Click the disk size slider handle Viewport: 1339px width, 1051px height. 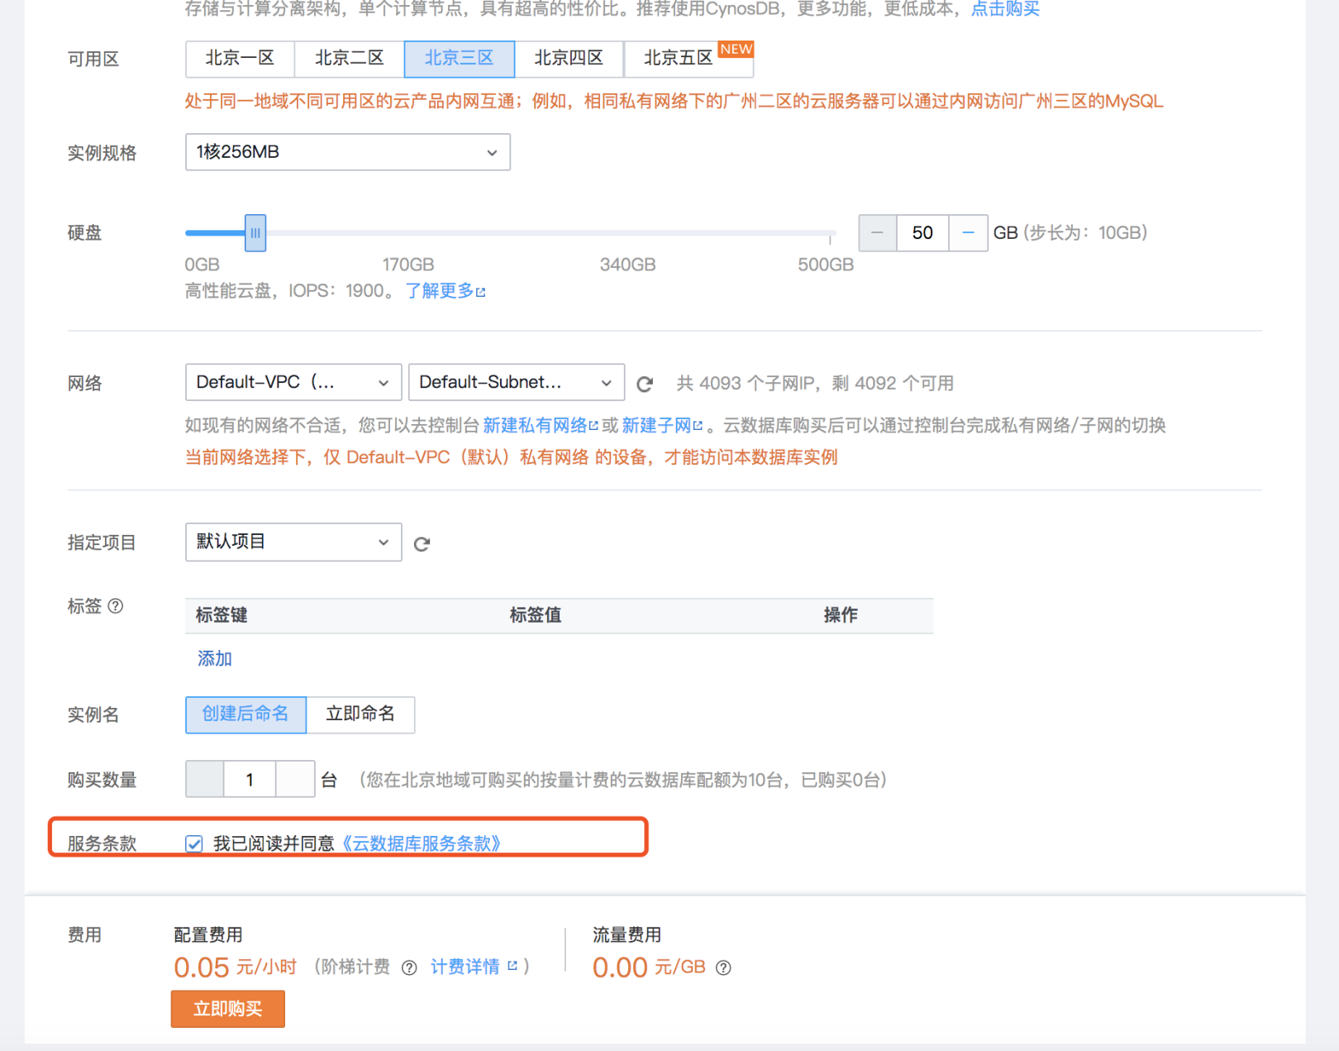tap(255, 233)
